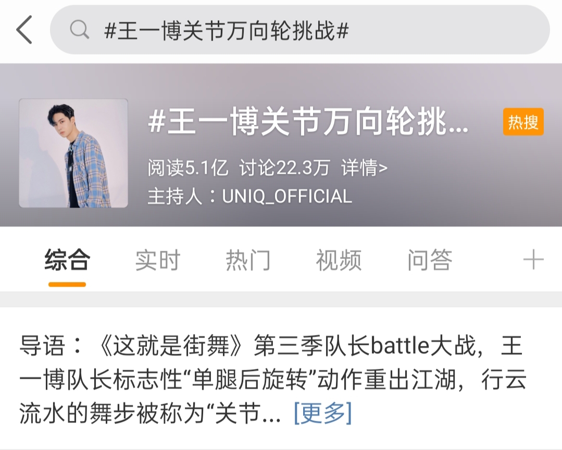Click the 讨论22.3万 discussion count
562x450 pixels.
click(284, 168)
